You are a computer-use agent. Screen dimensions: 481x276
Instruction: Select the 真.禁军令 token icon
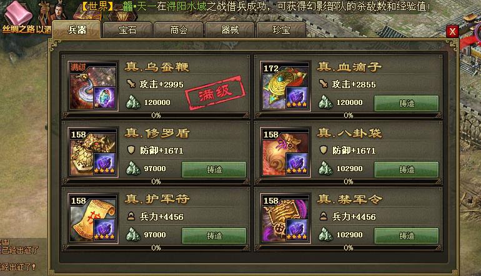click(285, 219)
